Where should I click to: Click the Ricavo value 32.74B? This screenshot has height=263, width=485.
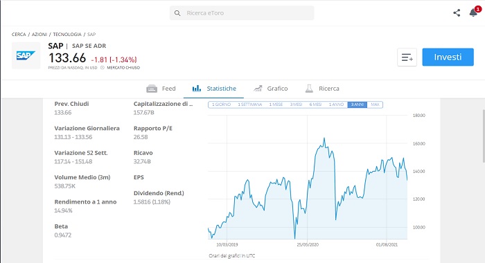pos(142,161)
